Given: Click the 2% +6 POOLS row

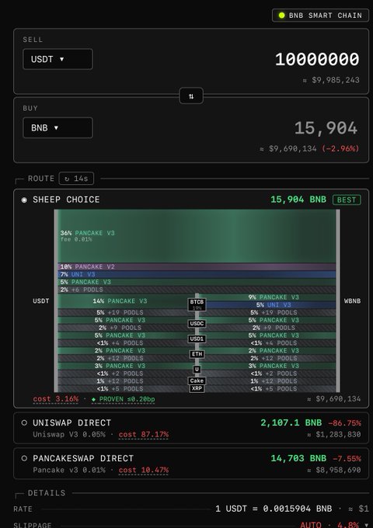Looking at the screenshot, I should [197, 290].
